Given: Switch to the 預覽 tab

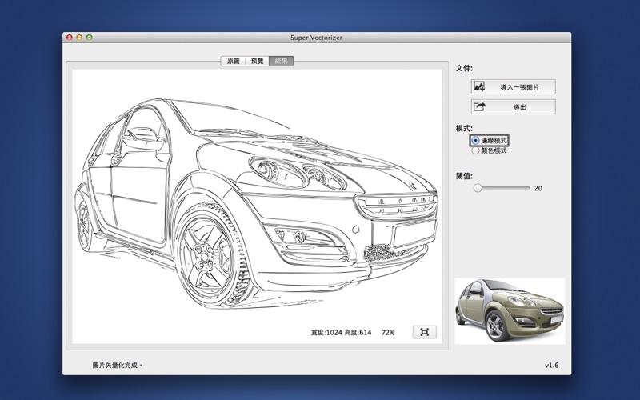Looking at the screenshot, I should 257,62.
